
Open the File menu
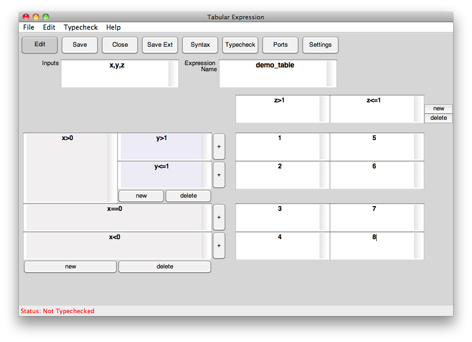click(29, 27)
